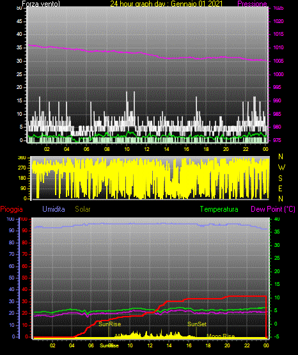Screen dimensions: 298x355
Task: Click the 24 hour graph day title
Action: (166, 4)
